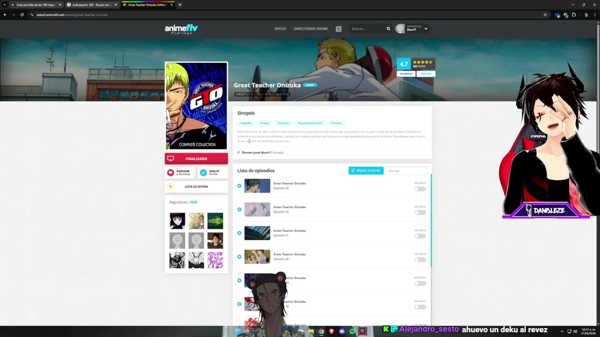Click the search magnifier icon in header

(388, 29)
